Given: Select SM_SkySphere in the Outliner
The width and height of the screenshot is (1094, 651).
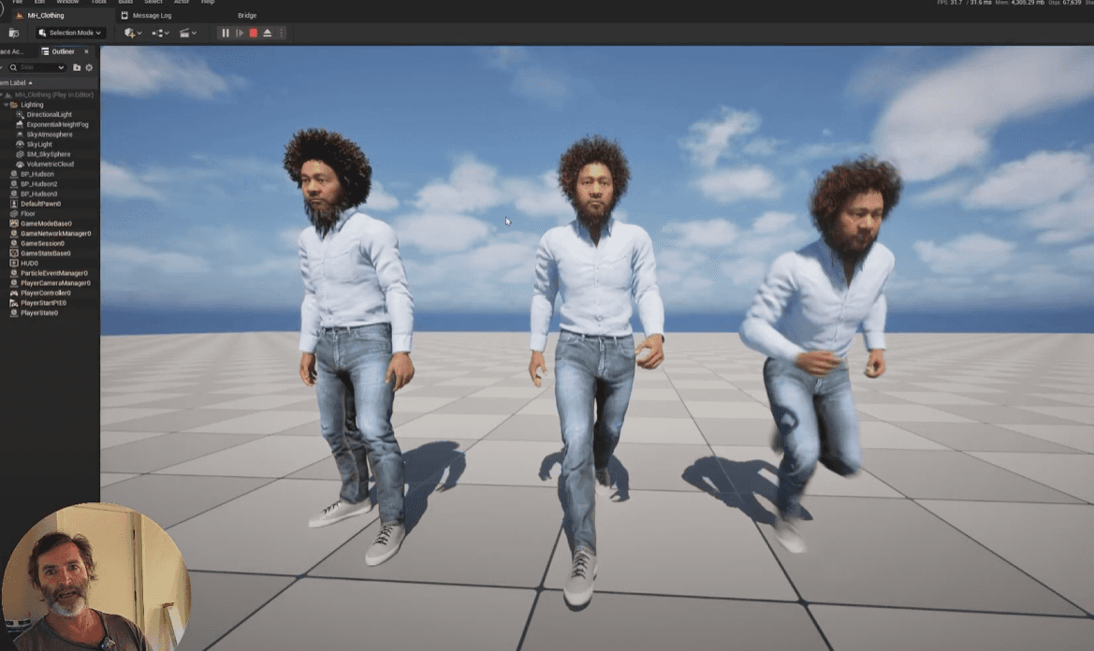Looking at the screenshot, I should (x=50, y=154).
